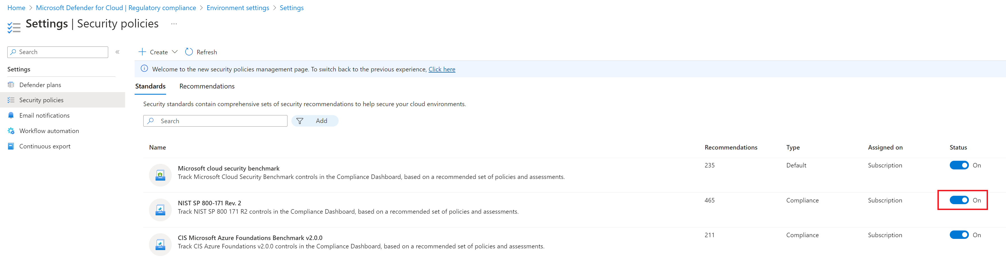1006x261 pixels.
Task: Follow the Click here link
Action: (x=442, y=69)
